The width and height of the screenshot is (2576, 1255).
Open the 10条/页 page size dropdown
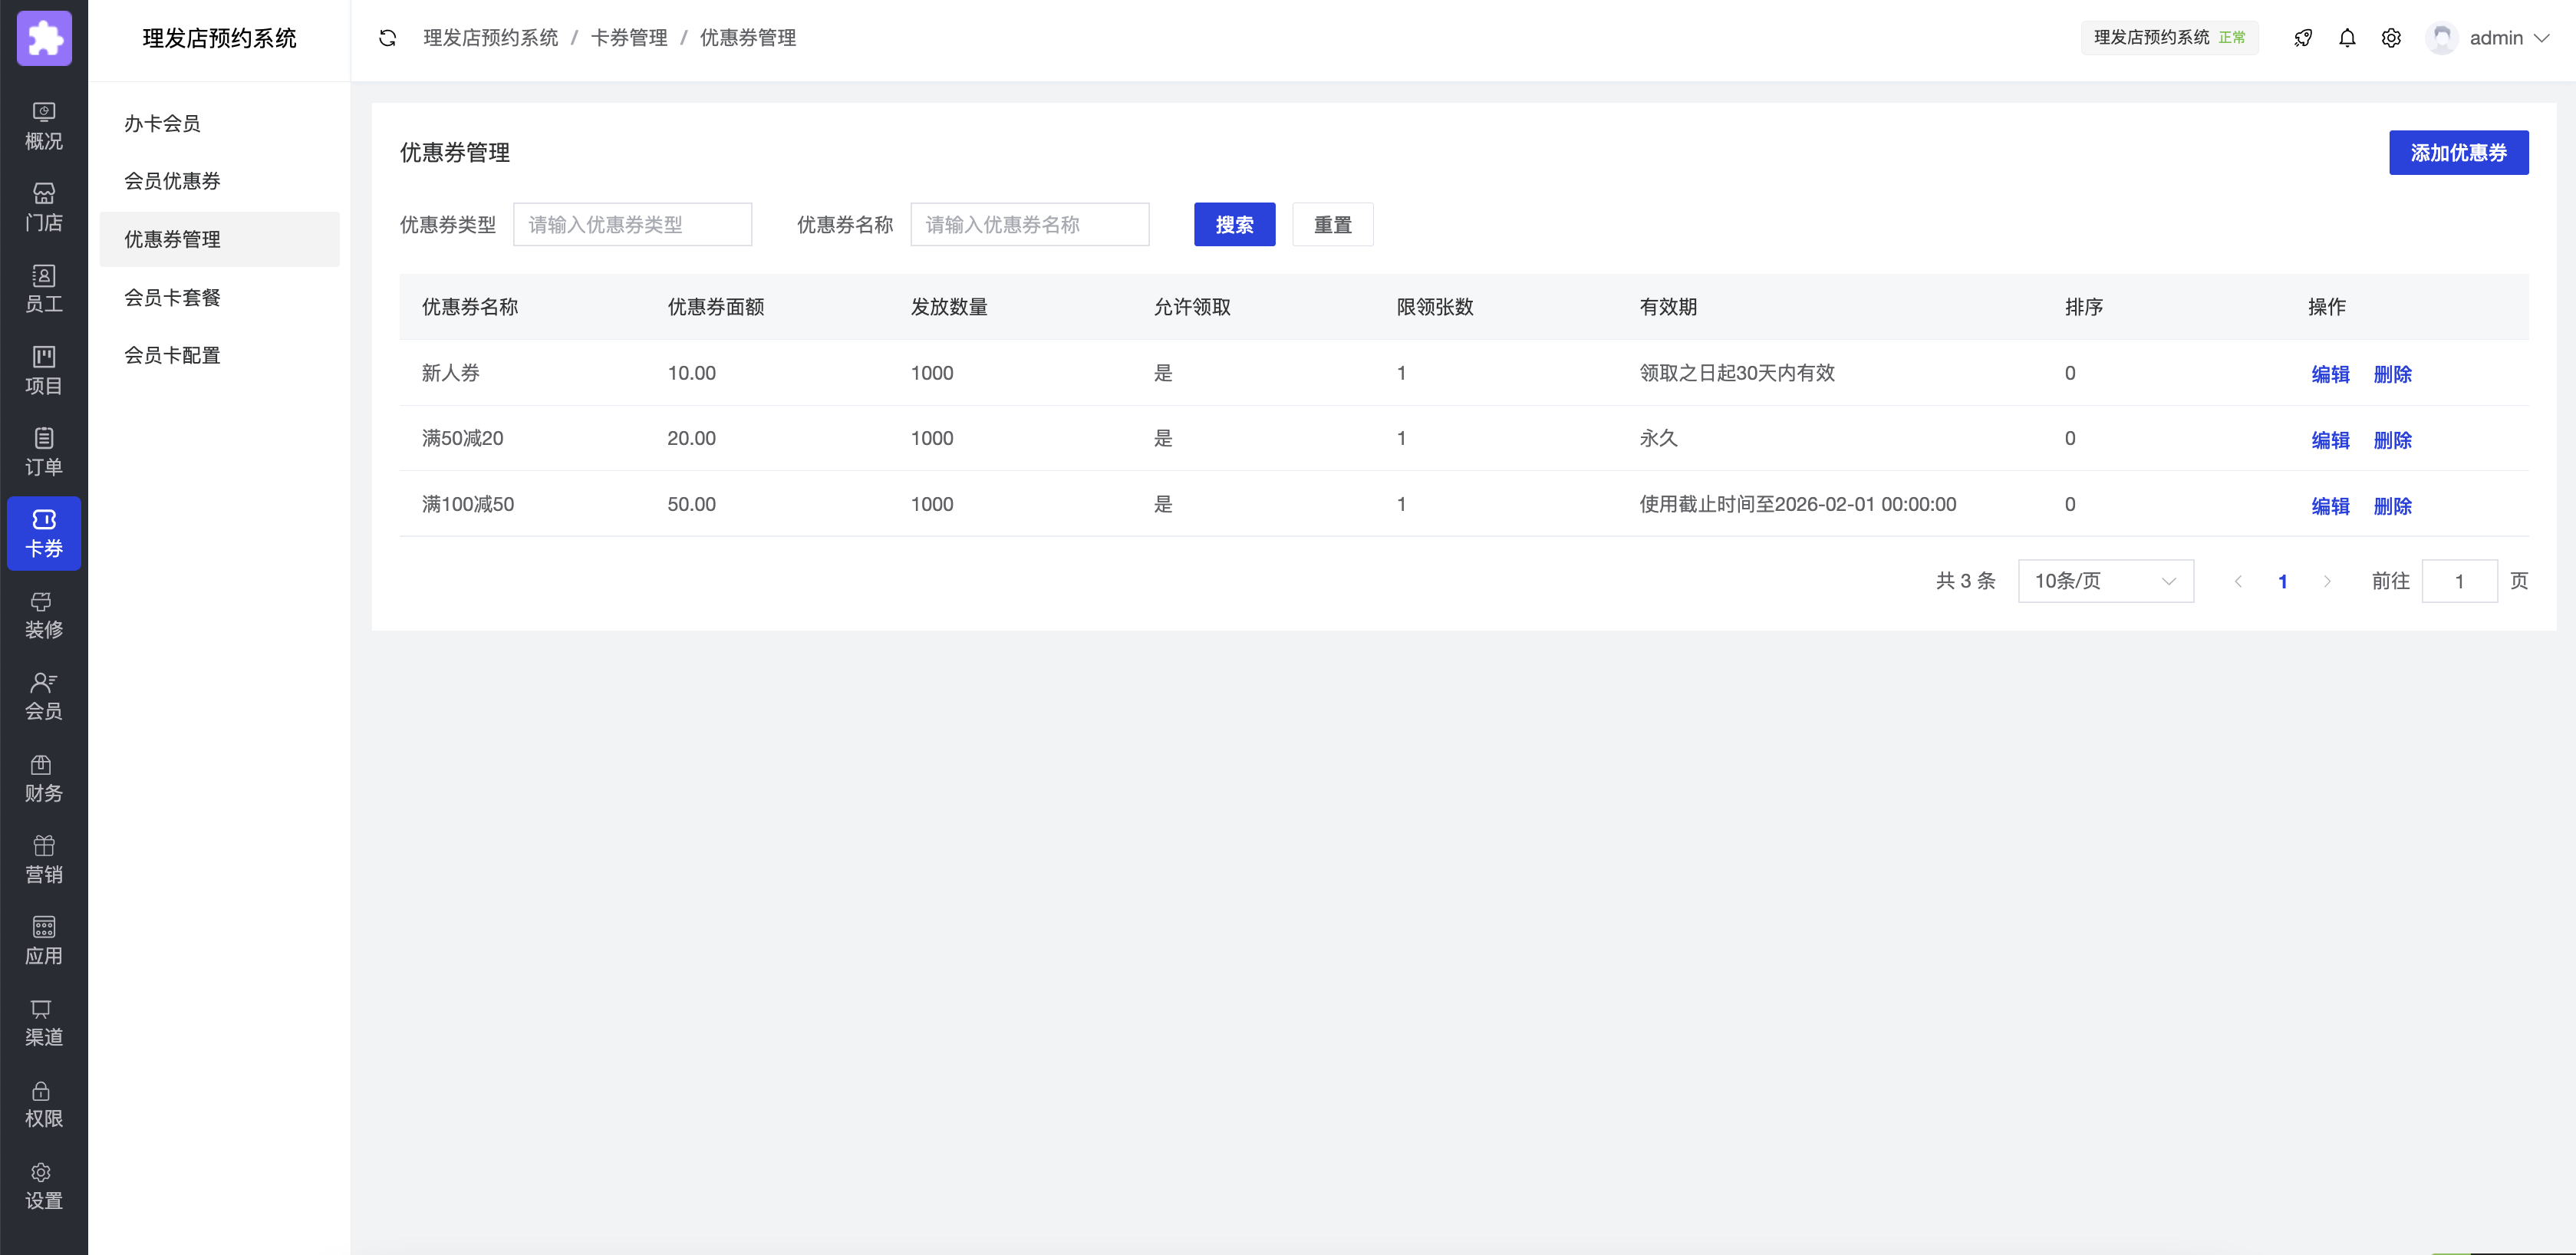[2106, 581]
